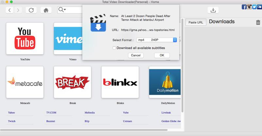This screenshot has width=262, height=136.
Task: Open the TV.COM link
Action: [x=51, y=113]
